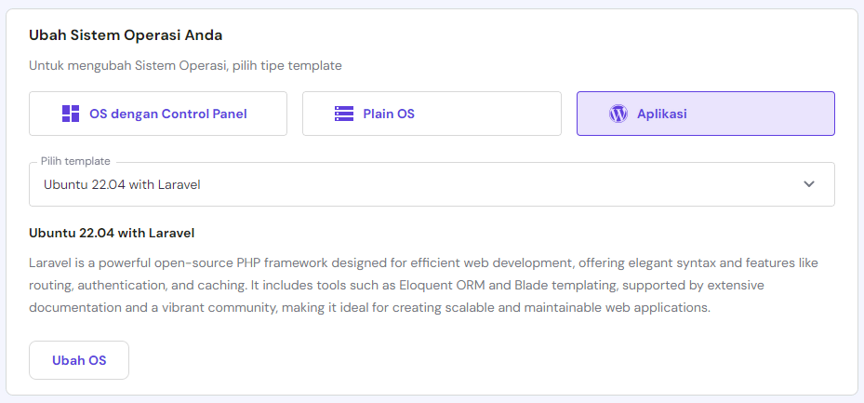The image size is (864, 403).
Task: Click the server stack icon for Plain OS
Action: pyautogui.click(x=344, y=114)
